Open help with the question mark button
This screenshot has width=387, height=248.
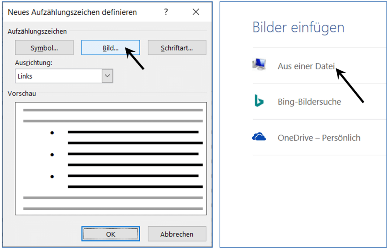(166, 12)
